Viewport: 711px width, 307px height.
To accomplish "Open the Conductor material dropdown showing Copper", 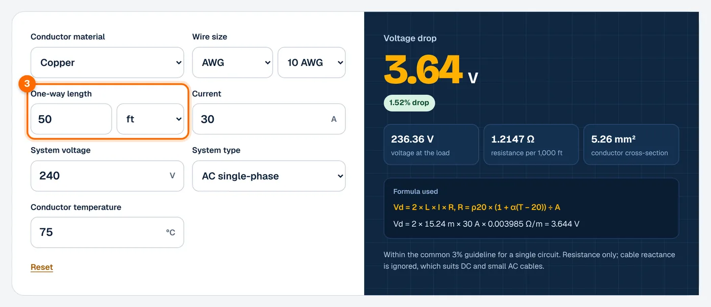I will [x=107, y=62].
